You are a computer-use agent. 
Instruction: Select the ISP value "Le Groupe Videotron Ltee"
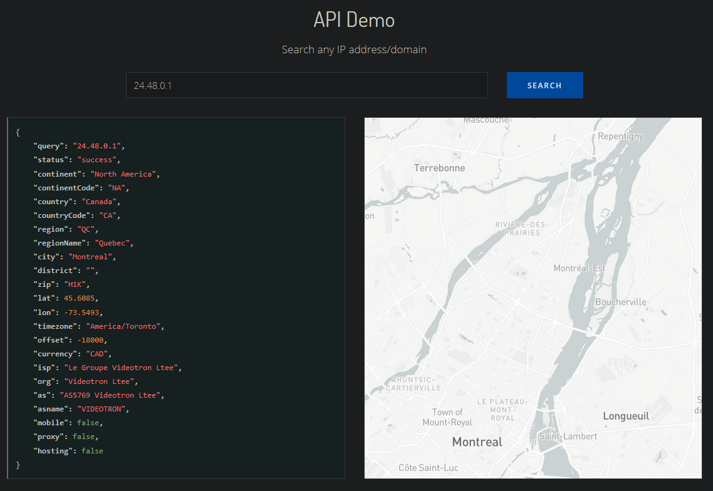coord(122,367)
